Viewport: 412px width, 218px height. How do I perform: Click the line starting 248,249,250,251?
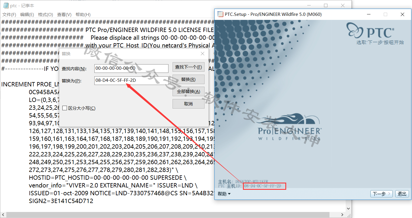[x=121, y=162]
